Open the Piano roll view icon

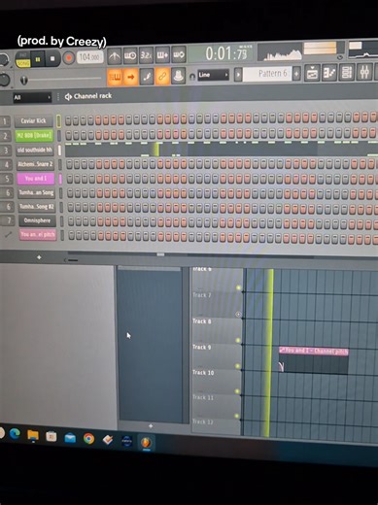pyautogui.click(x=329, y=73)
